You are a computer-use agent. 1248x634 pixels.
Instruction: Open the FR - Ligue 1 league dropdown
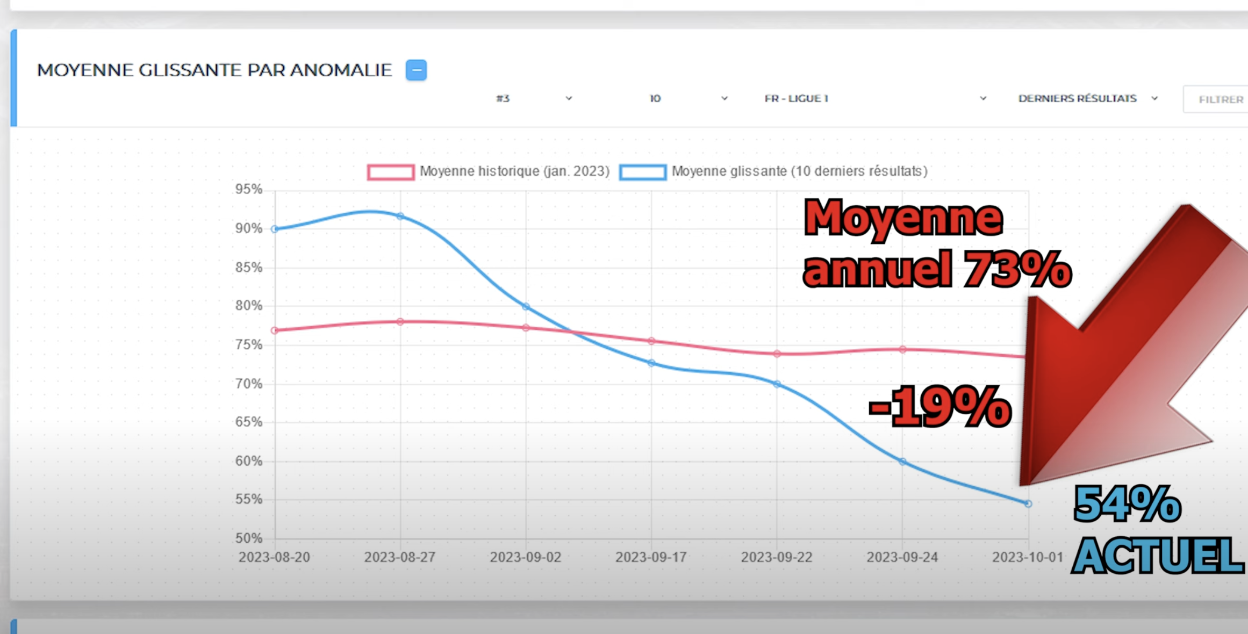coord(874,98)
